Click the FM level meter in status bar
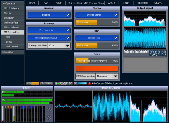This screenshot has height=123, width=169. (80, 83)
